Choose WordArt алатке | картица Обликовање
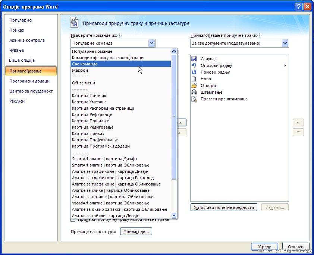This screenshot has height=255, width=314. (x=121, y=203)
